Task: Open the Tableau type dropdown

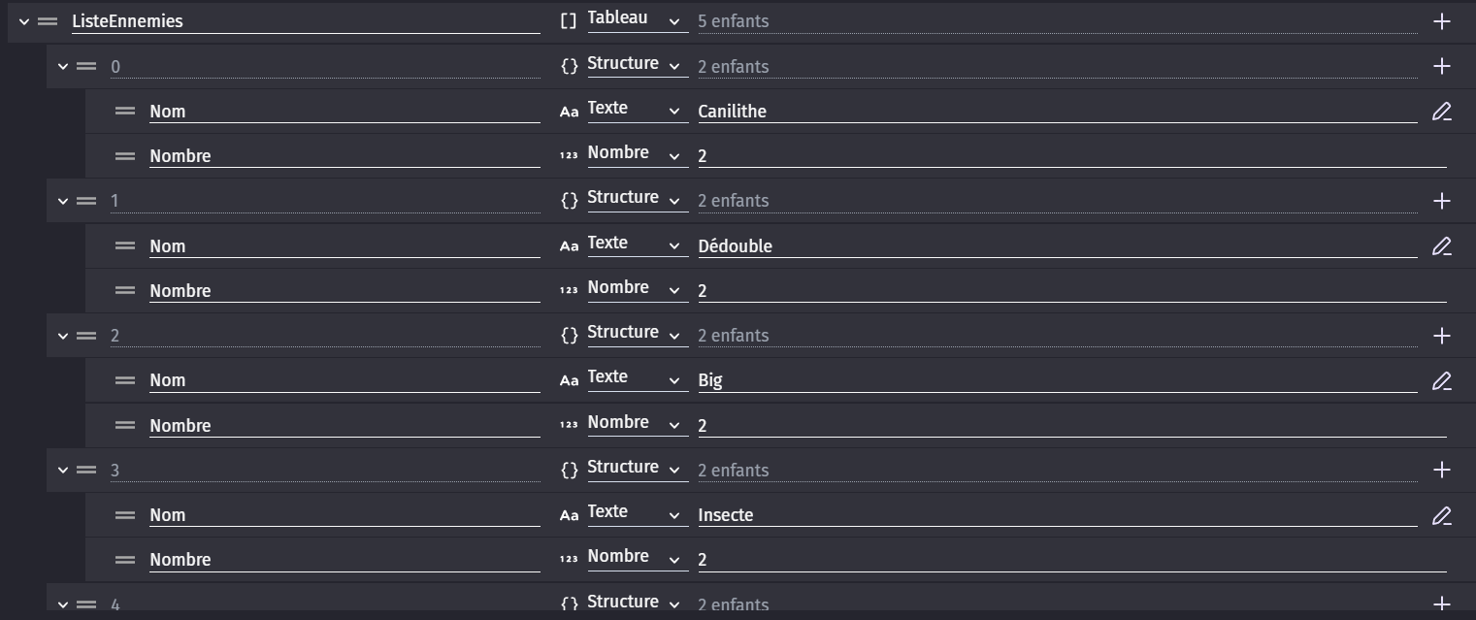Action: pos(638,19)
